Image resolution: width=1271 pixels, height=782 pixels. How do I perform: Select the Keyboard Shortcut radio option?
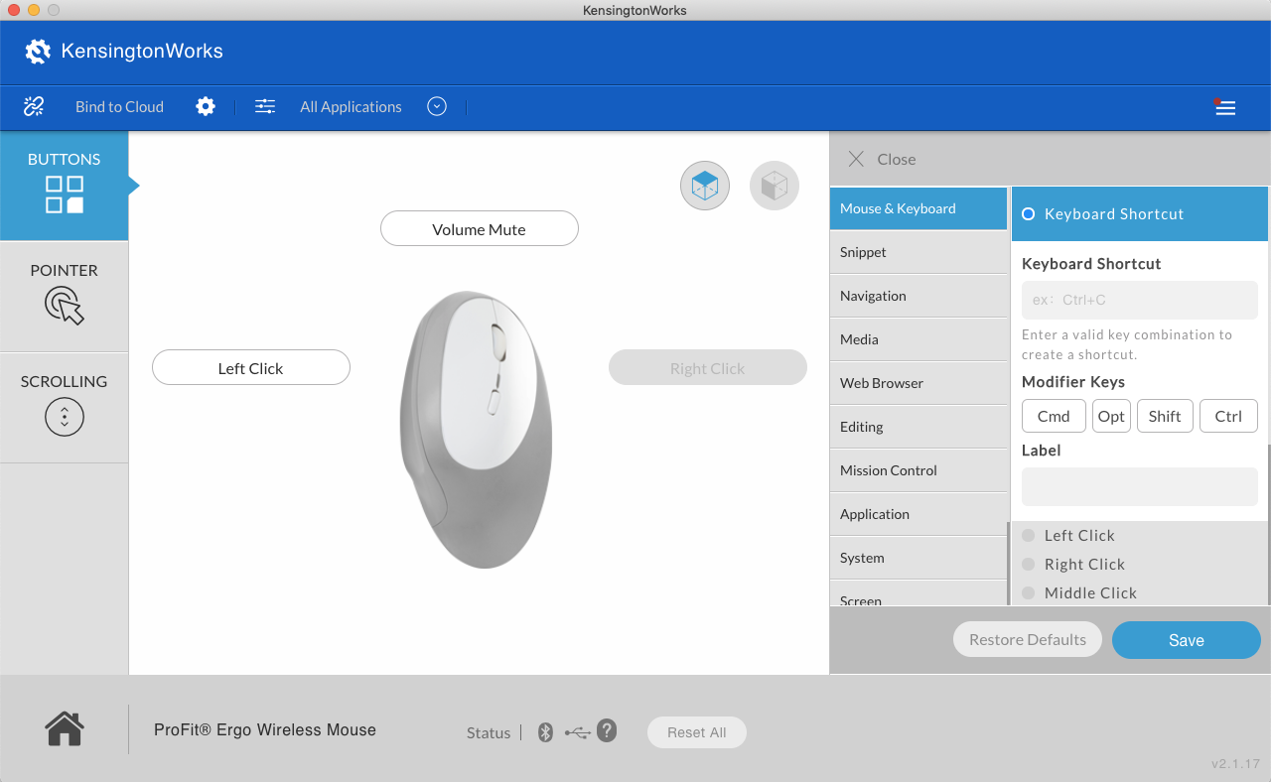click(x=1029, y=213)
